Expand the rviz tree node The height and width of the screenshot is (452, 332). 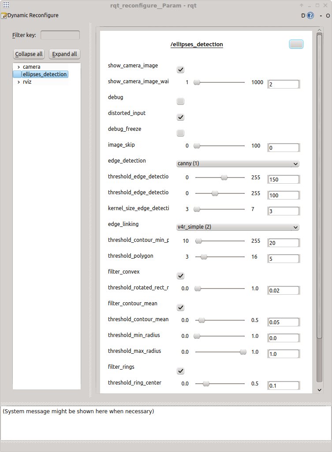pyautogui.click(x=19, y=82)
